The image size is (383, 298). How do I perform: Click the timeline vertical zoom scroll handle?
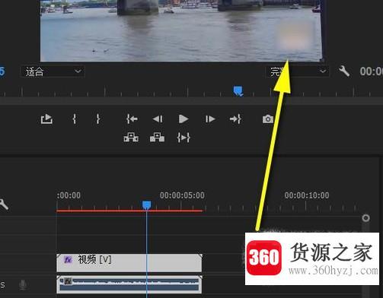click(x=365, y=218)
